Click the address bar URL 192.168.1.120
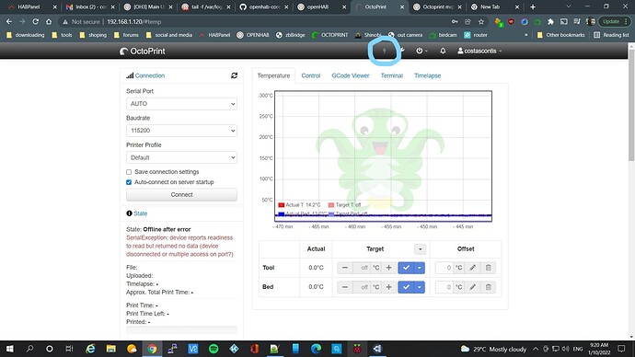 pos(134,22)
